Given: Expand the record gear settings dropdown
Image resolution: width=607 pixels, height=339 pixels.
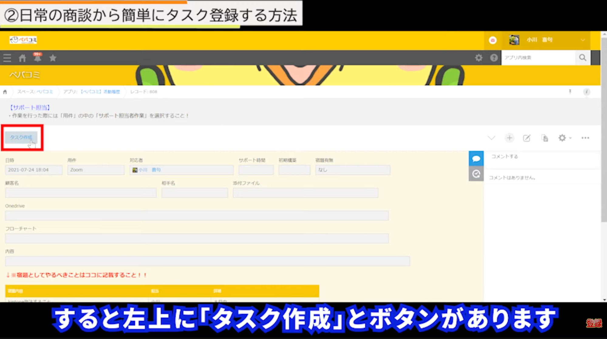Looking at the screenshot, I should (x=564, y=138).
